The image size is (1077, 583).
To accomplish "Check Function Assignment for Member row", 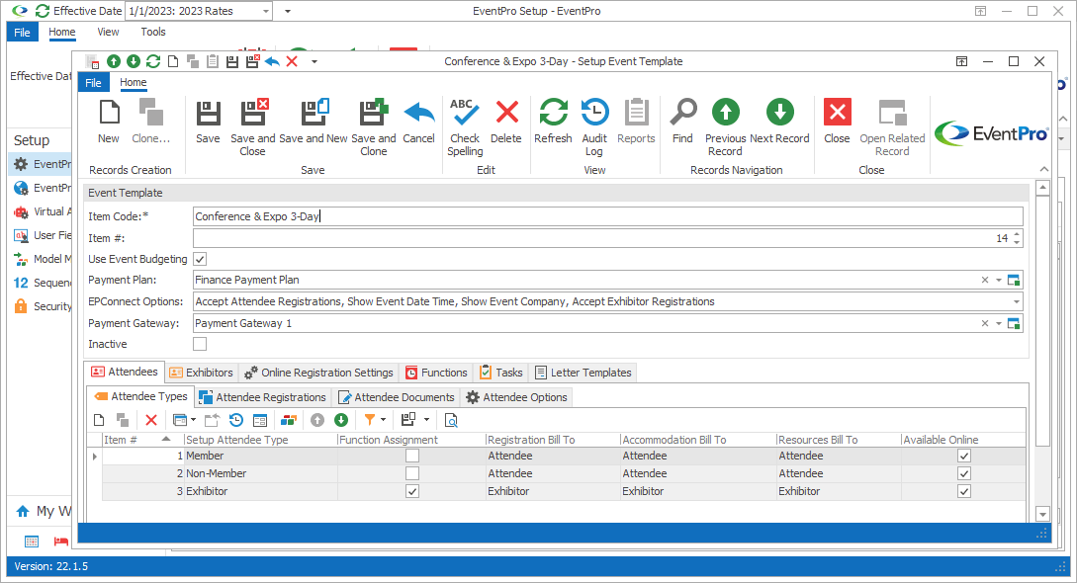I will coord(412,457).
